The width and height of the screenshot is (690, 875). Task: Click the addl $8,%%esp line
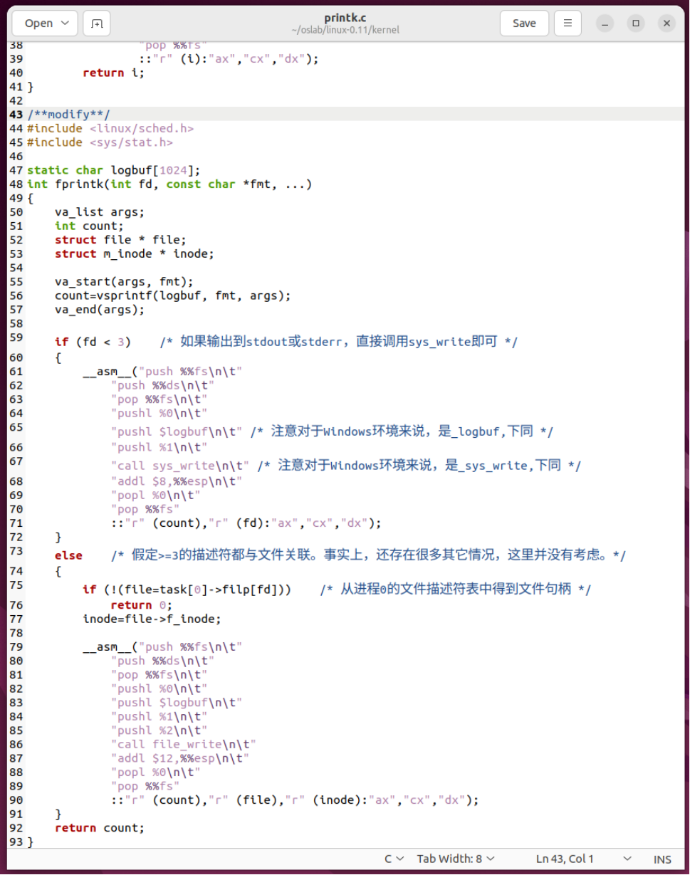[x=177, y=481]
